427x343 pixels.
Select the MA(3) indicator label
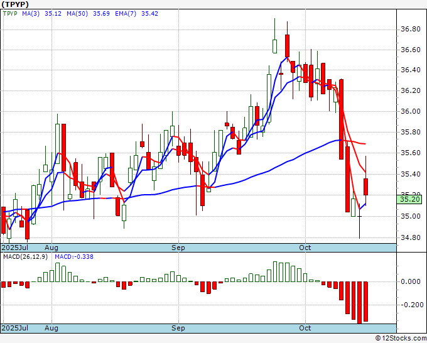[31, 14]
